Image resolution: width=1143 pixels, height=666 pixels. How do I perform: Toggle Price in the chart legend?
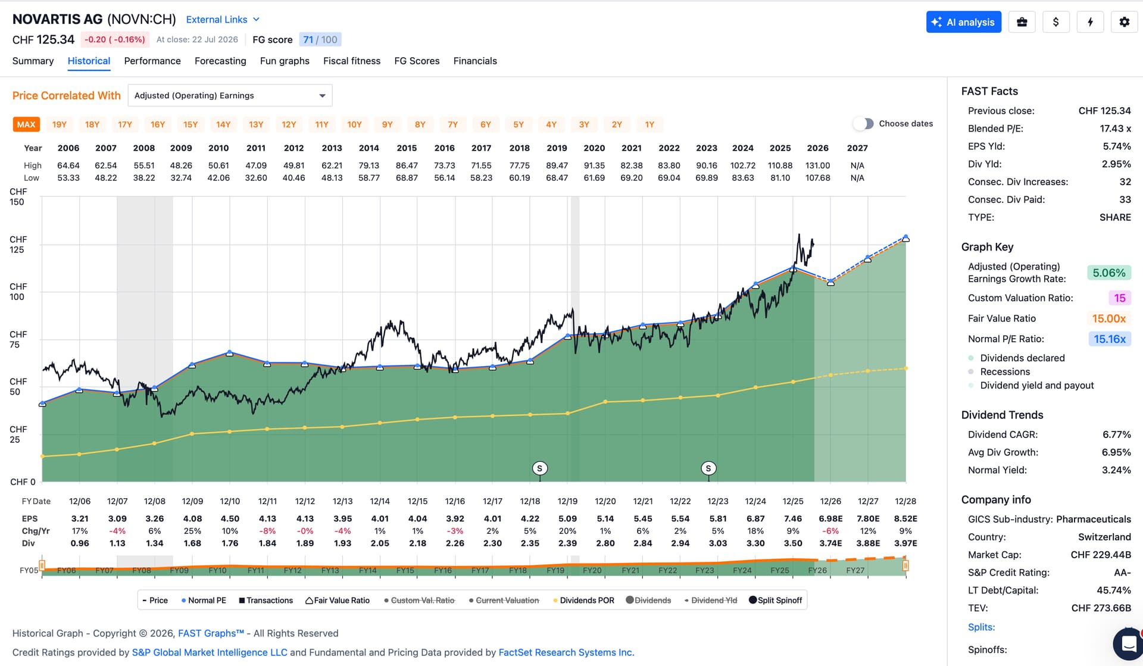tap(155, 601)
